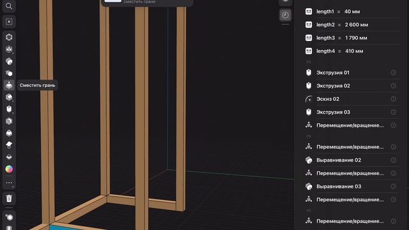Viewport: 409px width, 230px height.
Task: Expand details of Эскиз 02 step
Action: point(394,99)
